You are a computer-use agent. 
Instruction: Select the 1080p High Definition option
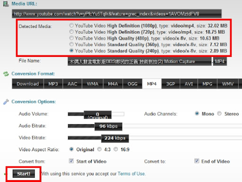coord(71,25)
